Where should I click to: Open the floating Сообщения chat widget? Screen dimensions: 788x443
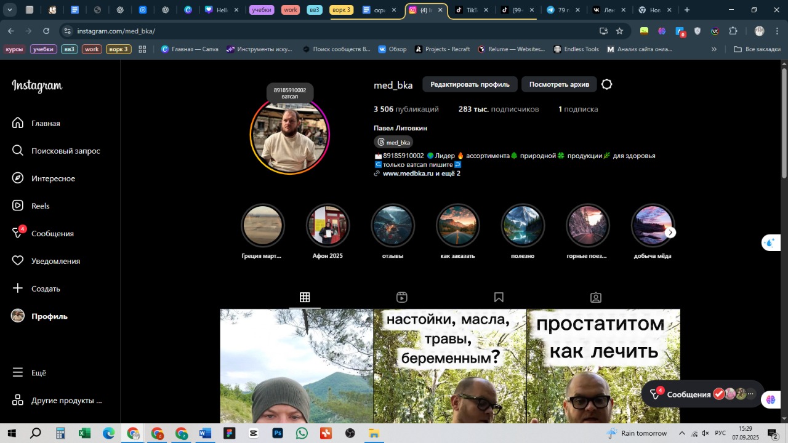(x=702, y=394)
